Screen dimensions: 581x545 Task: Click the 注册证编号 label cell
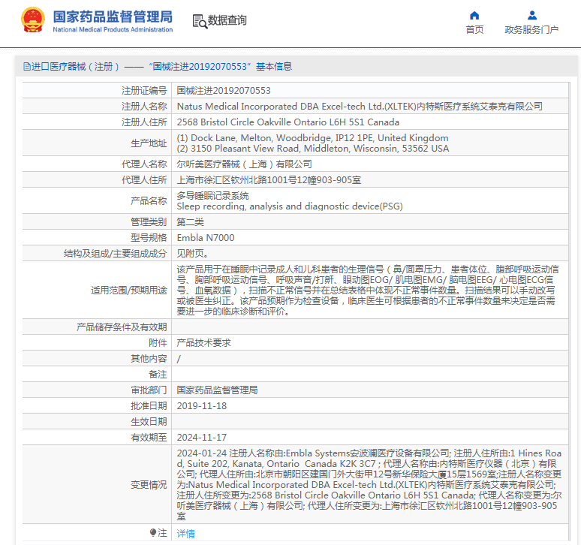pyautogui.click(x=144, y=90)
